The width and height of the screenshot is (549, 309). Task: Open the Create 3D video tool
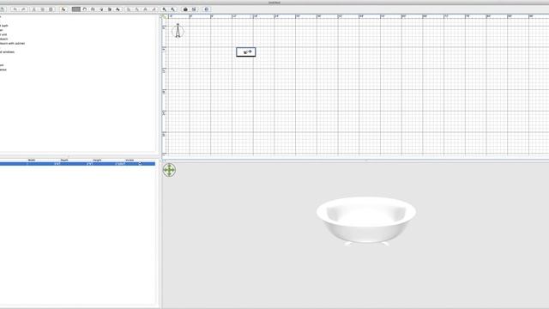(194, 9)
